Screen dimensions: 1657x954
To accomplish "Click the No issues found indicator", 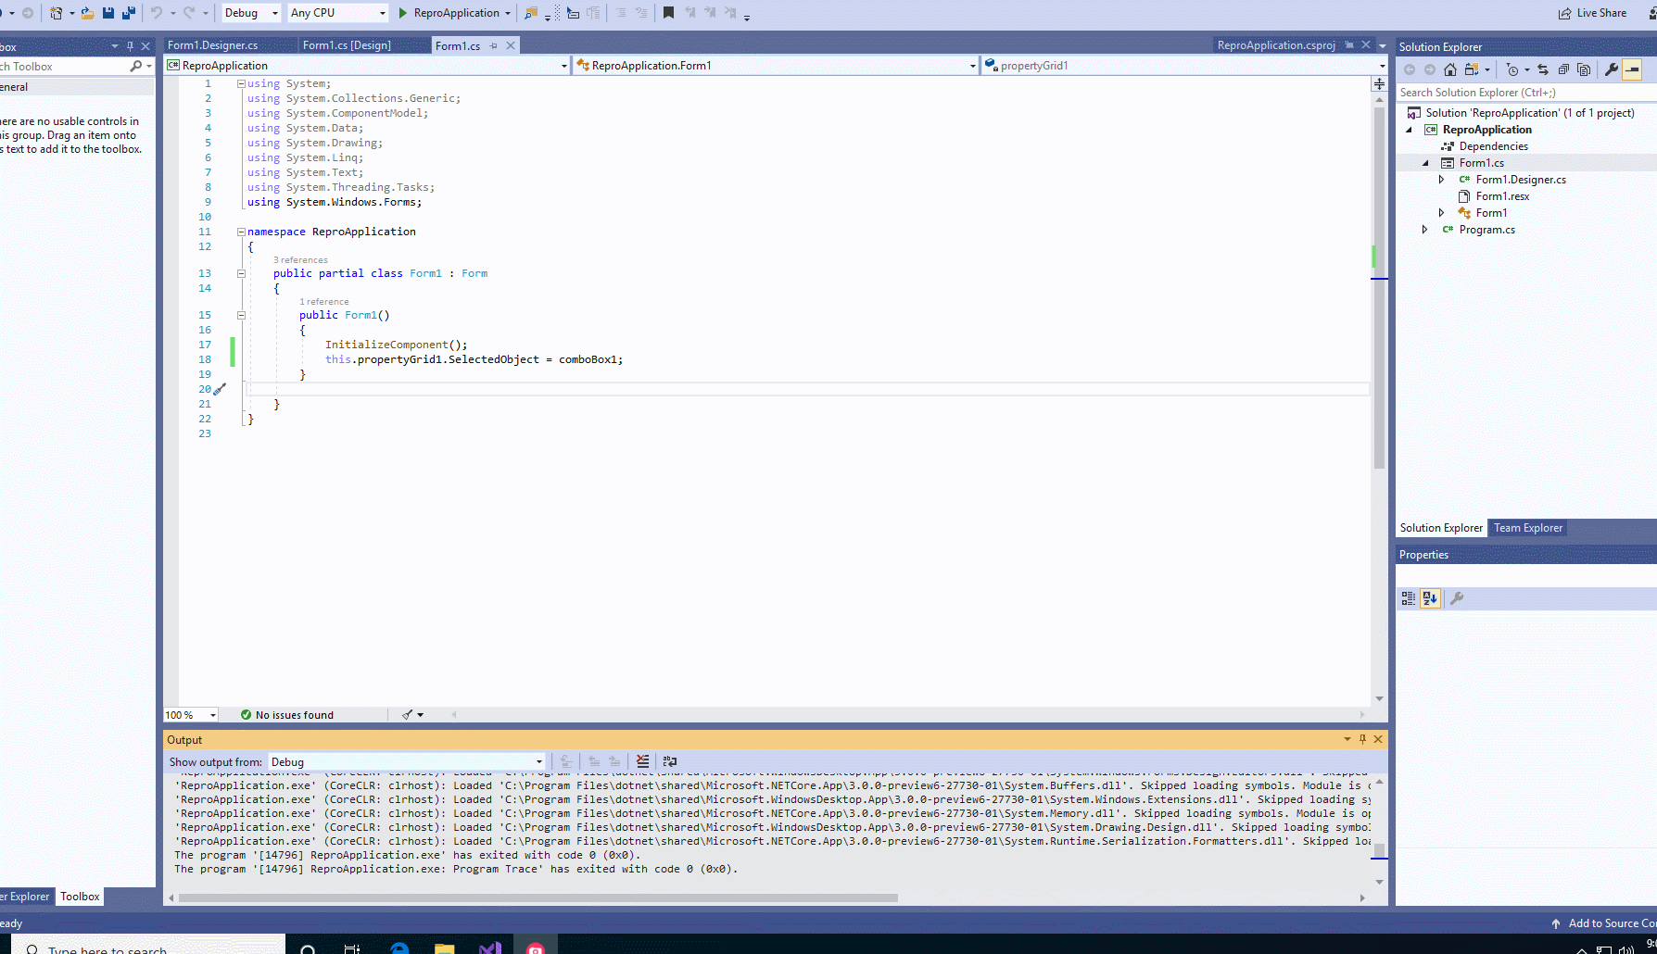I will [x=286, y=715].
